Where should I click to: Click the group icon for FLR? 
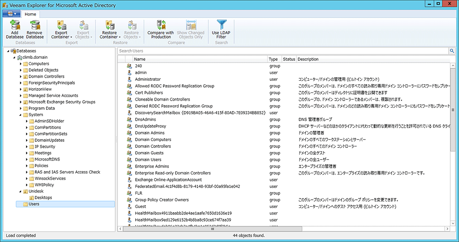129,193
